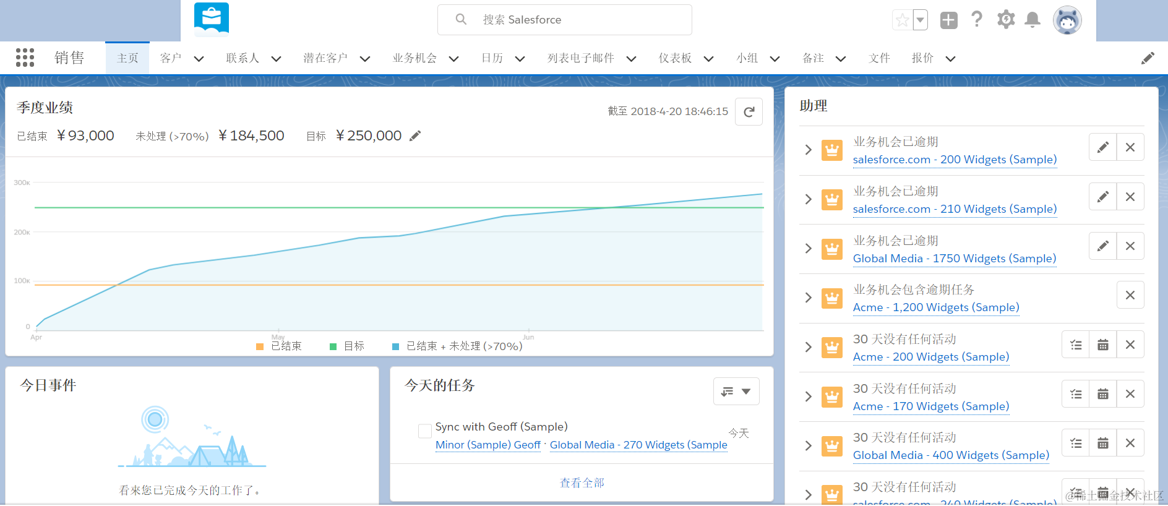Switch to the 小组 tab
The height and width of the screenshot is (506, 1168).
point(747,58)
